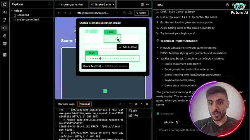Open terminal panel more actions
The image size is (250, 140).
(x=131, y=104)
